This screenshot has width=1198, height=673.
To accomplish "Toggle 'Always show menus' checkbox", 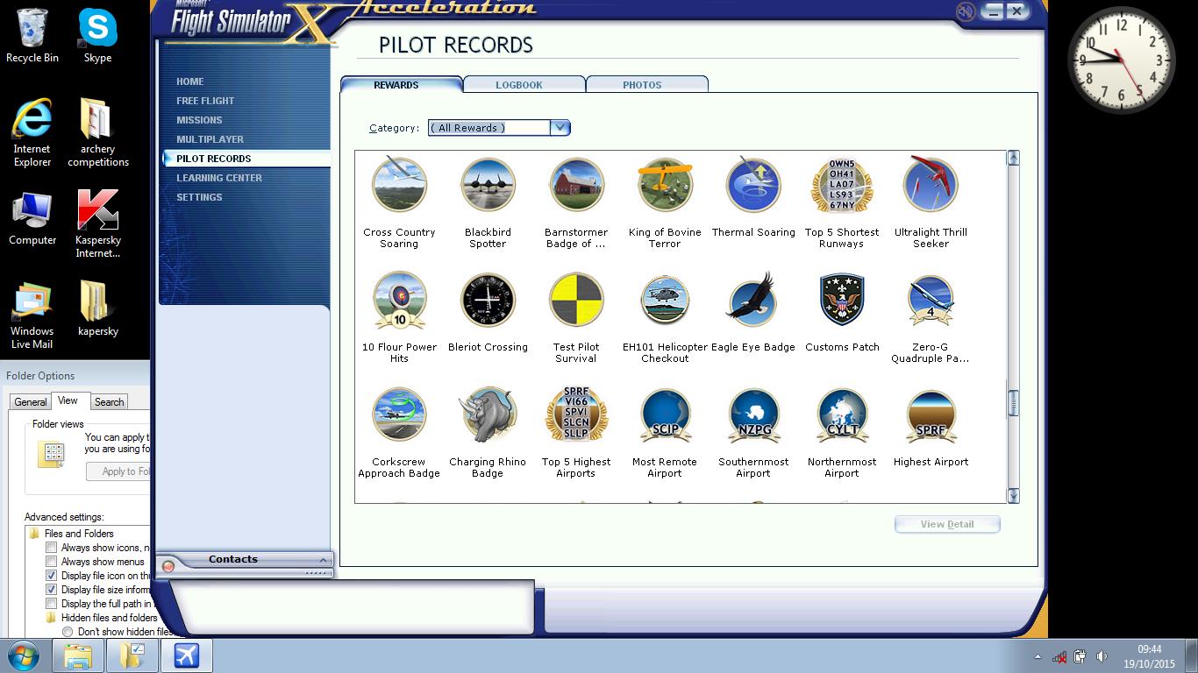I will [x=52, y=562].
